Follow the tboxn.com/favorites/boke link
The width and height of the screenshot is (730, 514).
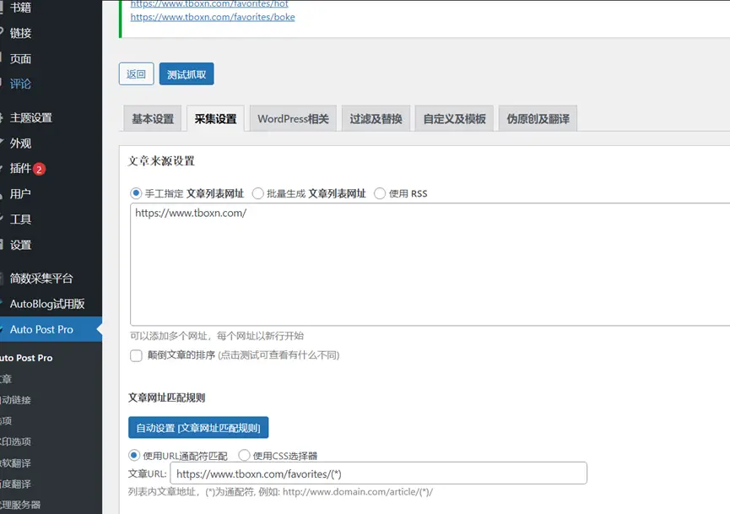pyautogui.click(x=213, y=17)
